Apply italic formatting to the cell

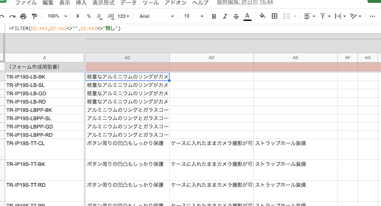pos(225,16)
